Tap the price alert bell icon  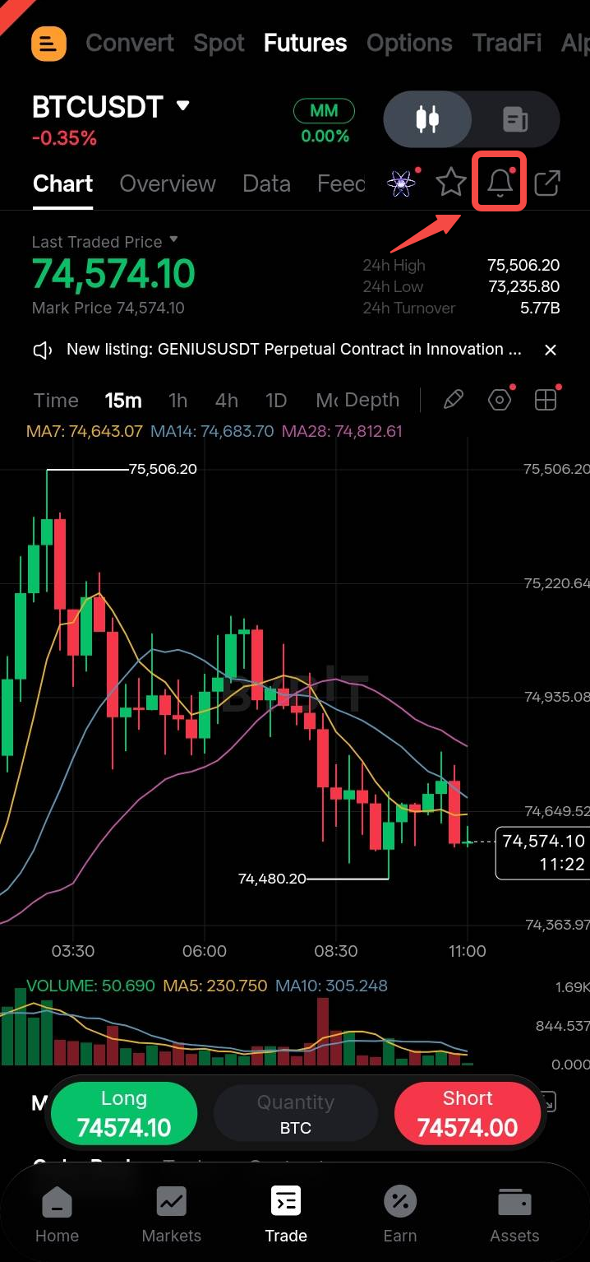coord(500,183)
